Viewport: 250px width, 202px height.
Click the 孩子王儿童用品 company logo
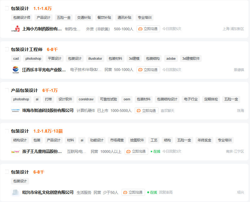(15, 151)
